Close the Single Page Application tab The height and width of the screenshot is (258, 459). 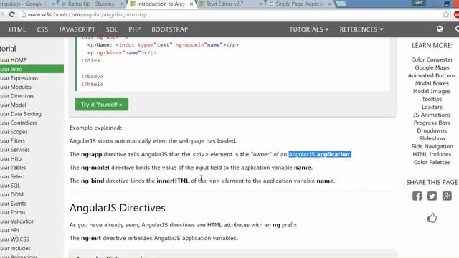click(x=330, y=4)
